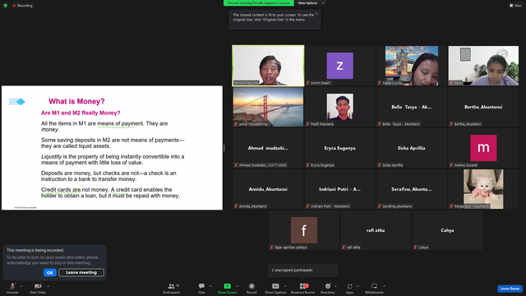Image resolution: width=526 pixels, height=296 pixels.
Task: Expand the Show Captions options arrow
Action: click(x=285, y=286)
